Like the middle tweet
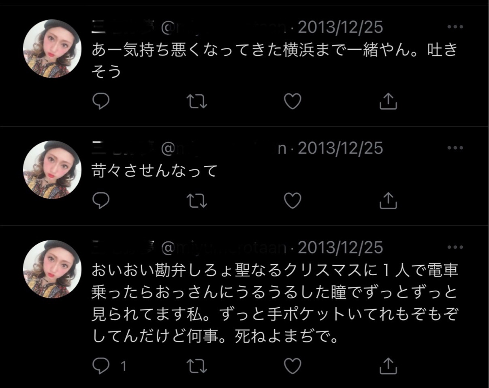This screenshot has height=388, width=489. (x=293, y=201)
